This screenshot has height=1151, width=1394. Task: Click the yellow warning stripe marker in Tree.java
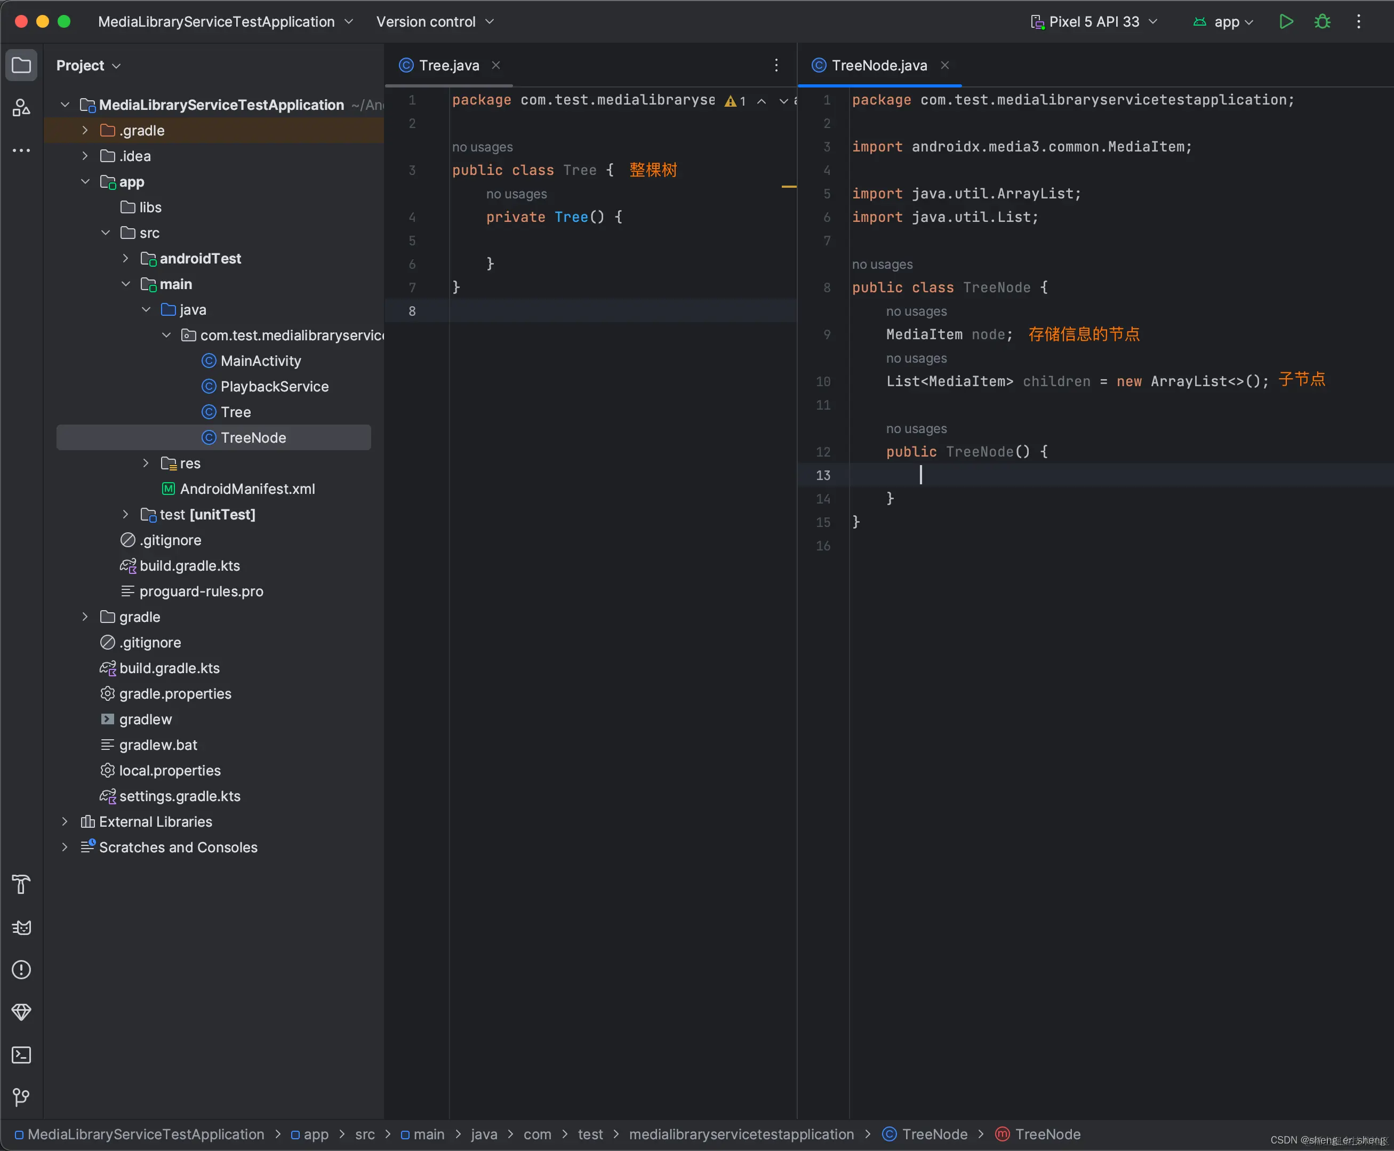(788, 187)
